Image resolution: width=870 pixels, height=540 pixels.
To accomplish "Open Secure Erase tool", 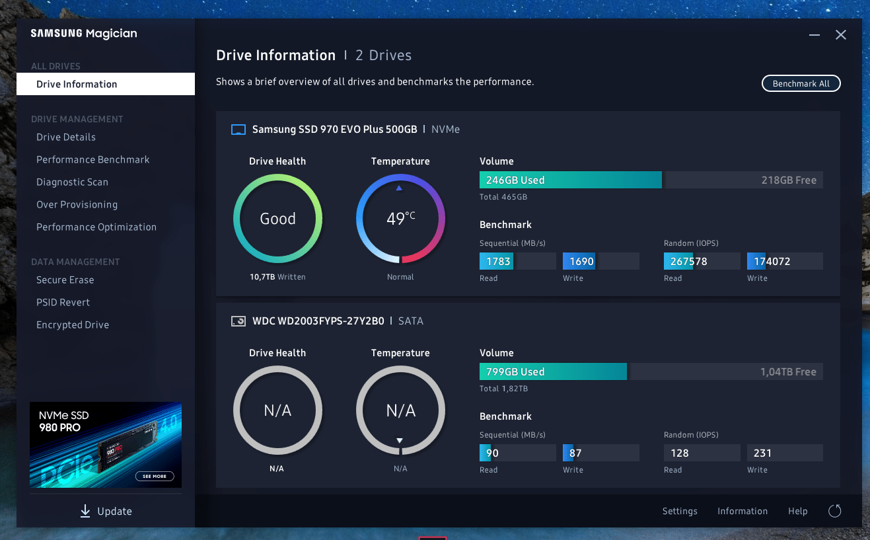I will [x=65, y=280].
